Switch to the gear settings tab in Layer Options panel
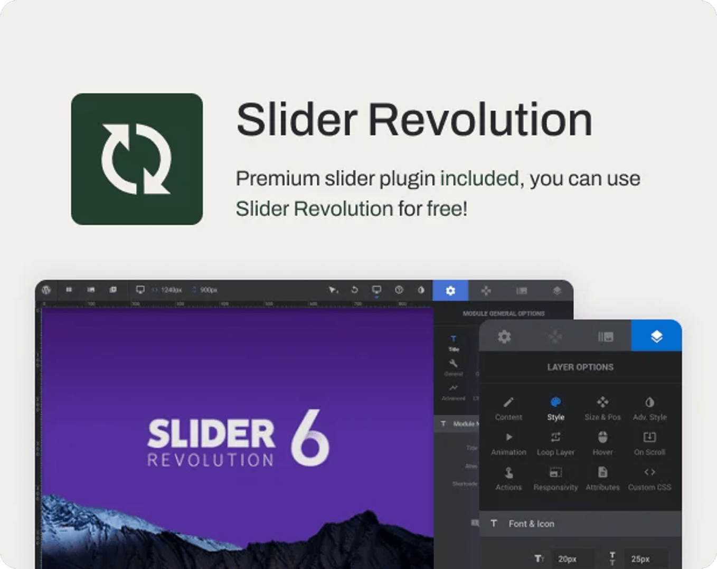This screenshot has width=717, height=569. pos(504,336)
